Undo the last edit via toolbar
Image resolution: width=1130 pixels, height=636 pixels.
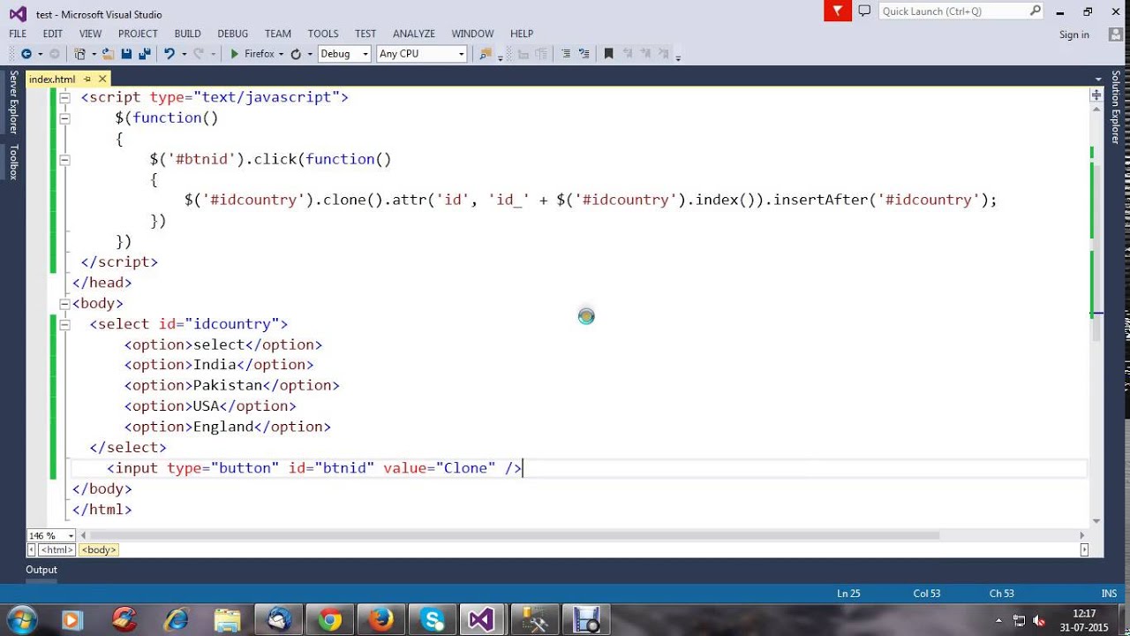tap(169, 54)
